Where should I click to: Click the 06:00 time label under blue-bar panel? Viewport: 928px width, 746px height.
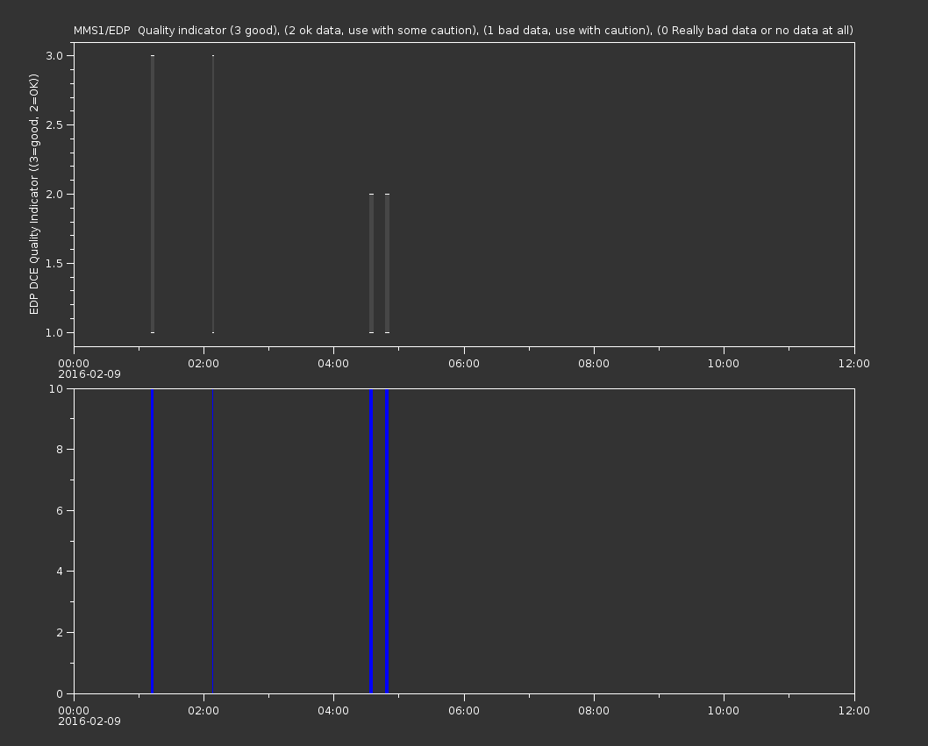click(464, 711)
